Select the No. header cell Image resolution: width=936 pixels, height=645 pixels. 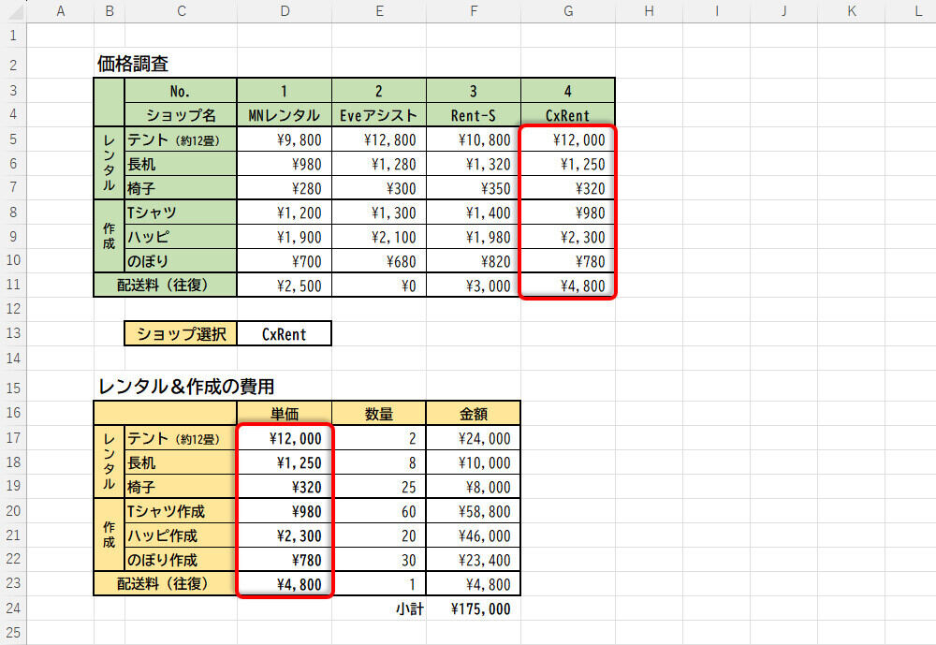click(181, 91)
